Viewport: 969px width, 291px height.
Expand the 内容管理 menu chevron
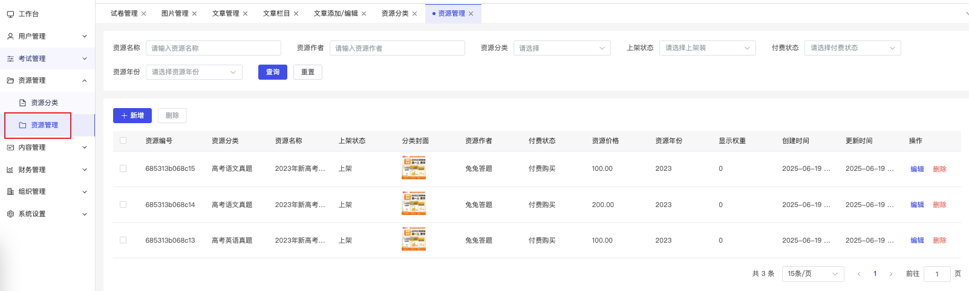(x=85, y=147)
